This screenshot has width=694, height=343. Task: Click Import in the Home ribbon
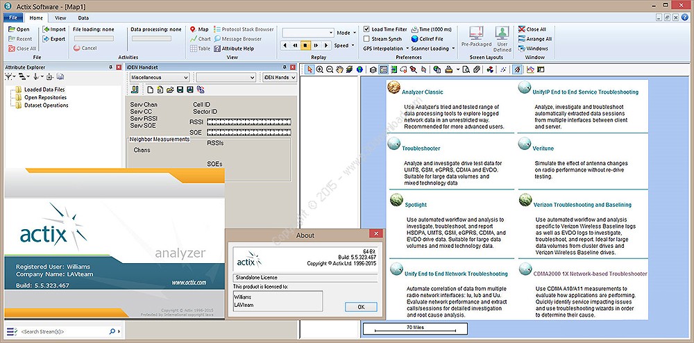[x=54, y=29]
